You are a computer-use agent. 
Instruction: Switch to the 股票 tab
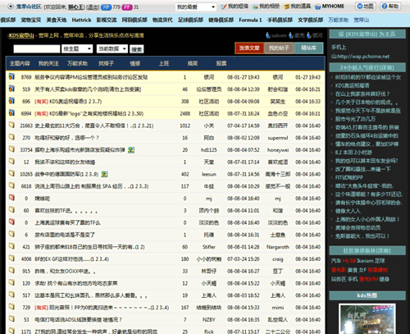tap(221, 63)
